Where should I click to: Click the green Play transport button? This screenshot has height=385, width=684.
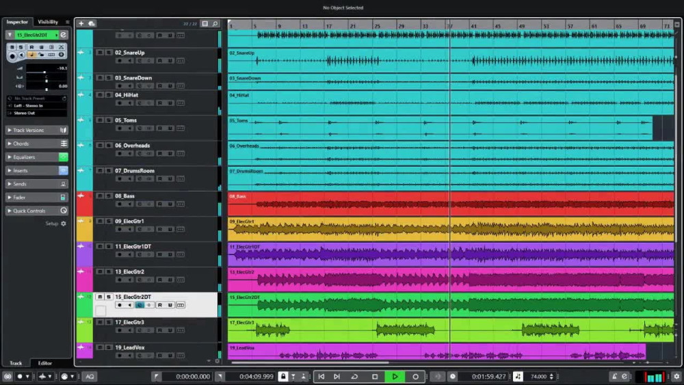tap(395, 376)
